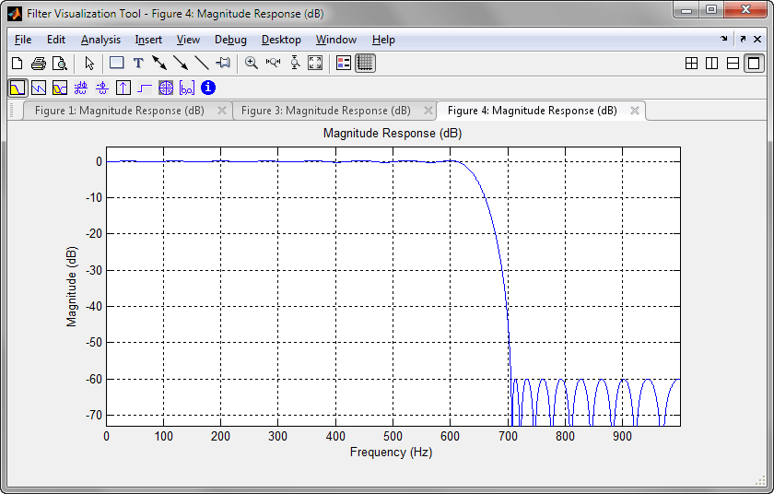Image resolution: width=774 pixels, height=494 pixels.
Task: Select the Insert Double Arrow tool
Action: click(159, 63)
